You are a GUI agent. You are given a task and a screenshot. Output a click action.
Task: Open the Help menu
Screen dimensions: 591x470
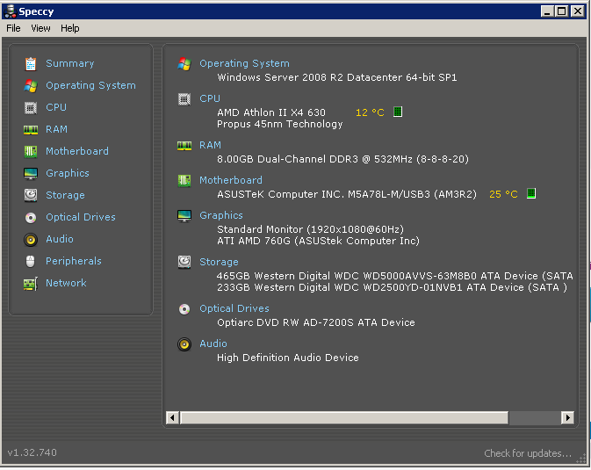[x=70, y=28]
